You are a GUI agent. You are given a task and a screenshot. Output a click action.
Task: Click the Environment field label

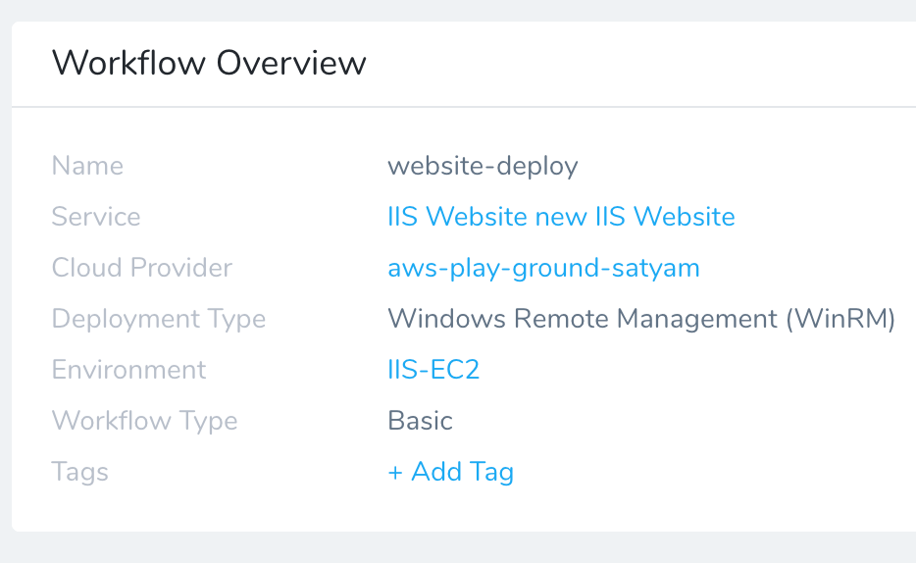[x=129, y=370]
